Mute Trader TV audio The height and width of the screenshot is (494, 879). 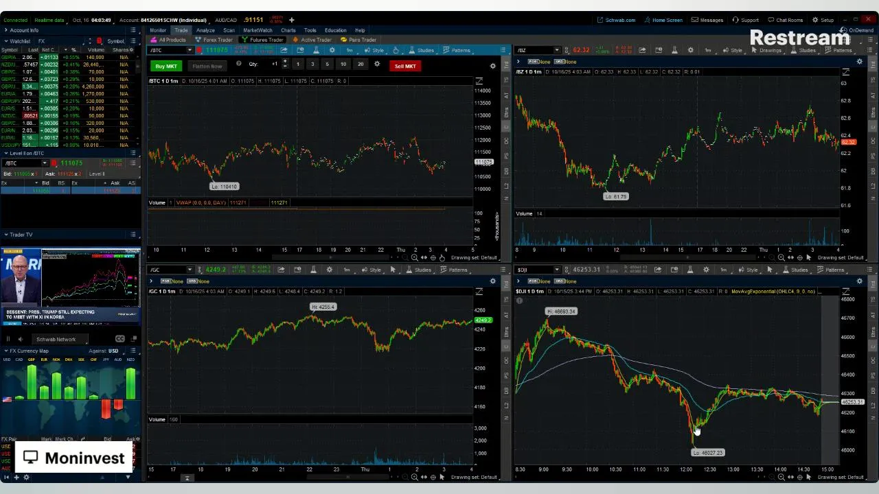[x=20, y=339]
